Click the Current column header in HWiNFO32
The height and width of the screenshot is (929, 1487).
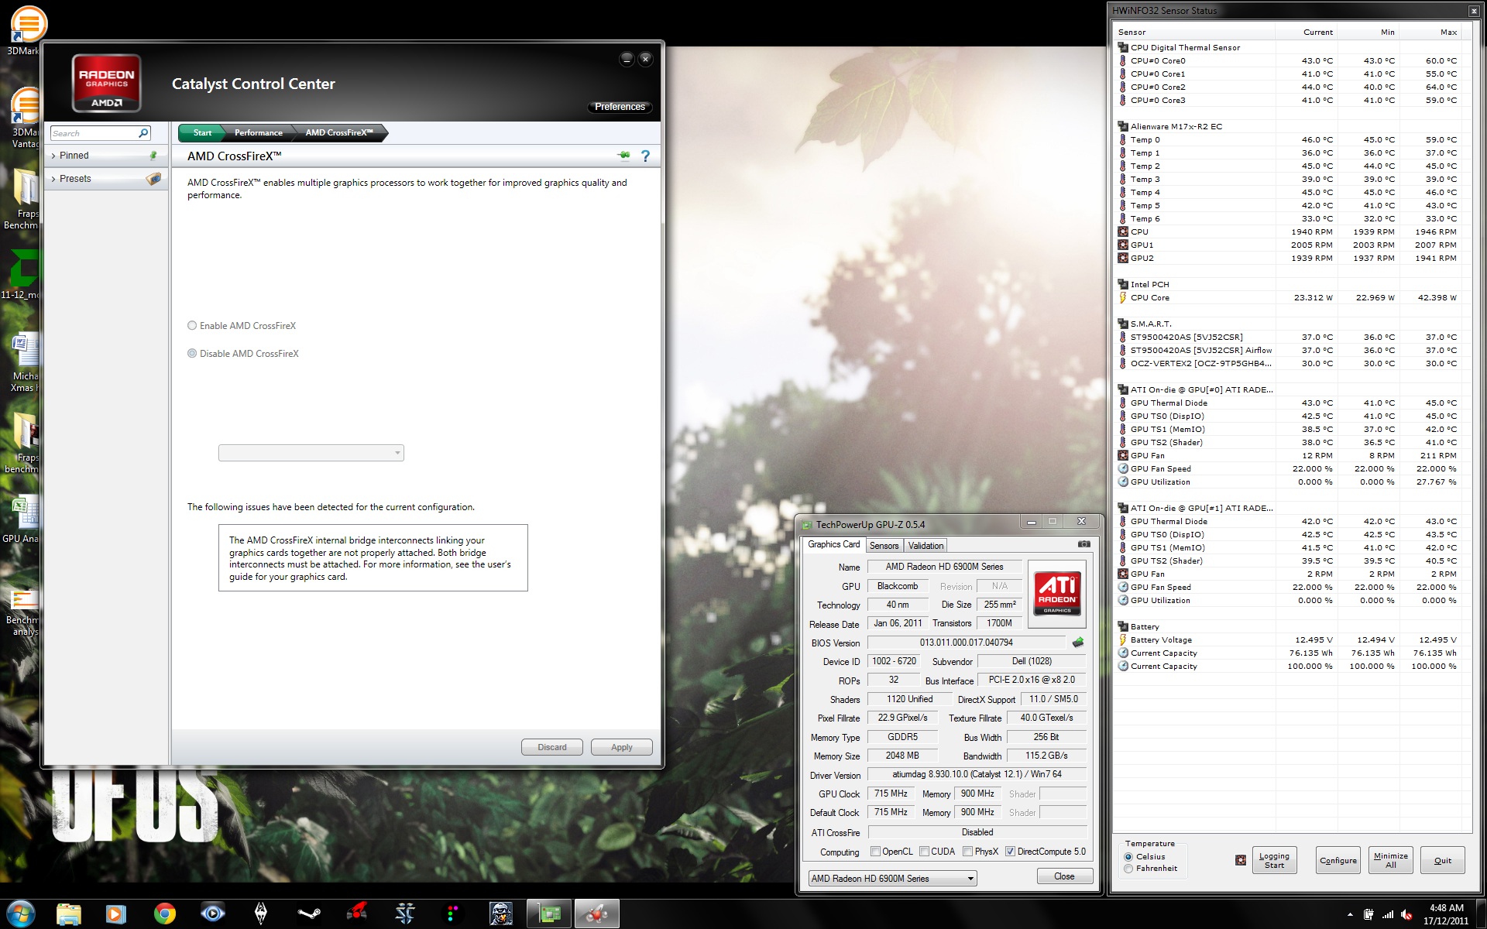[1307, 33]
